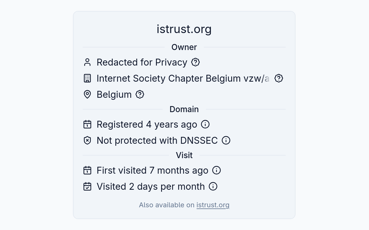Click the map pin icon beside Belgium
This screenshot has width=369, height=230.
coord(87,94)
